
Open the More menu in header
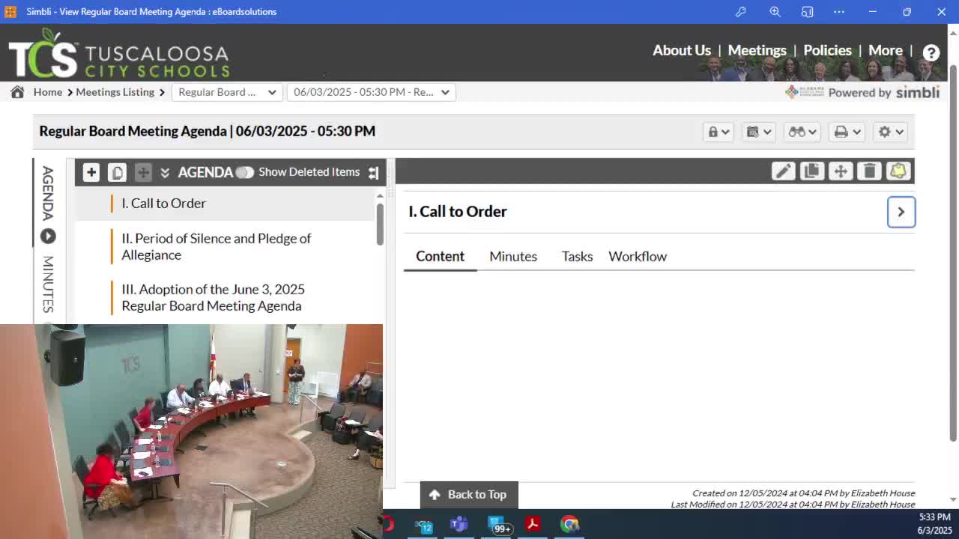[x=886, y=50]
